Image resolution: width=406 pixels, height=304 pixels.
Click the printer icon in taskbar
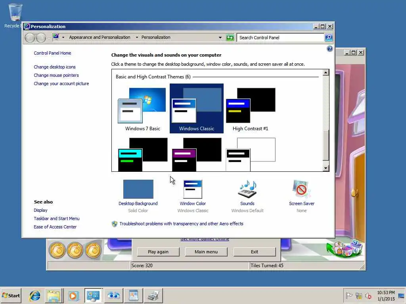(x=153, y=295)
